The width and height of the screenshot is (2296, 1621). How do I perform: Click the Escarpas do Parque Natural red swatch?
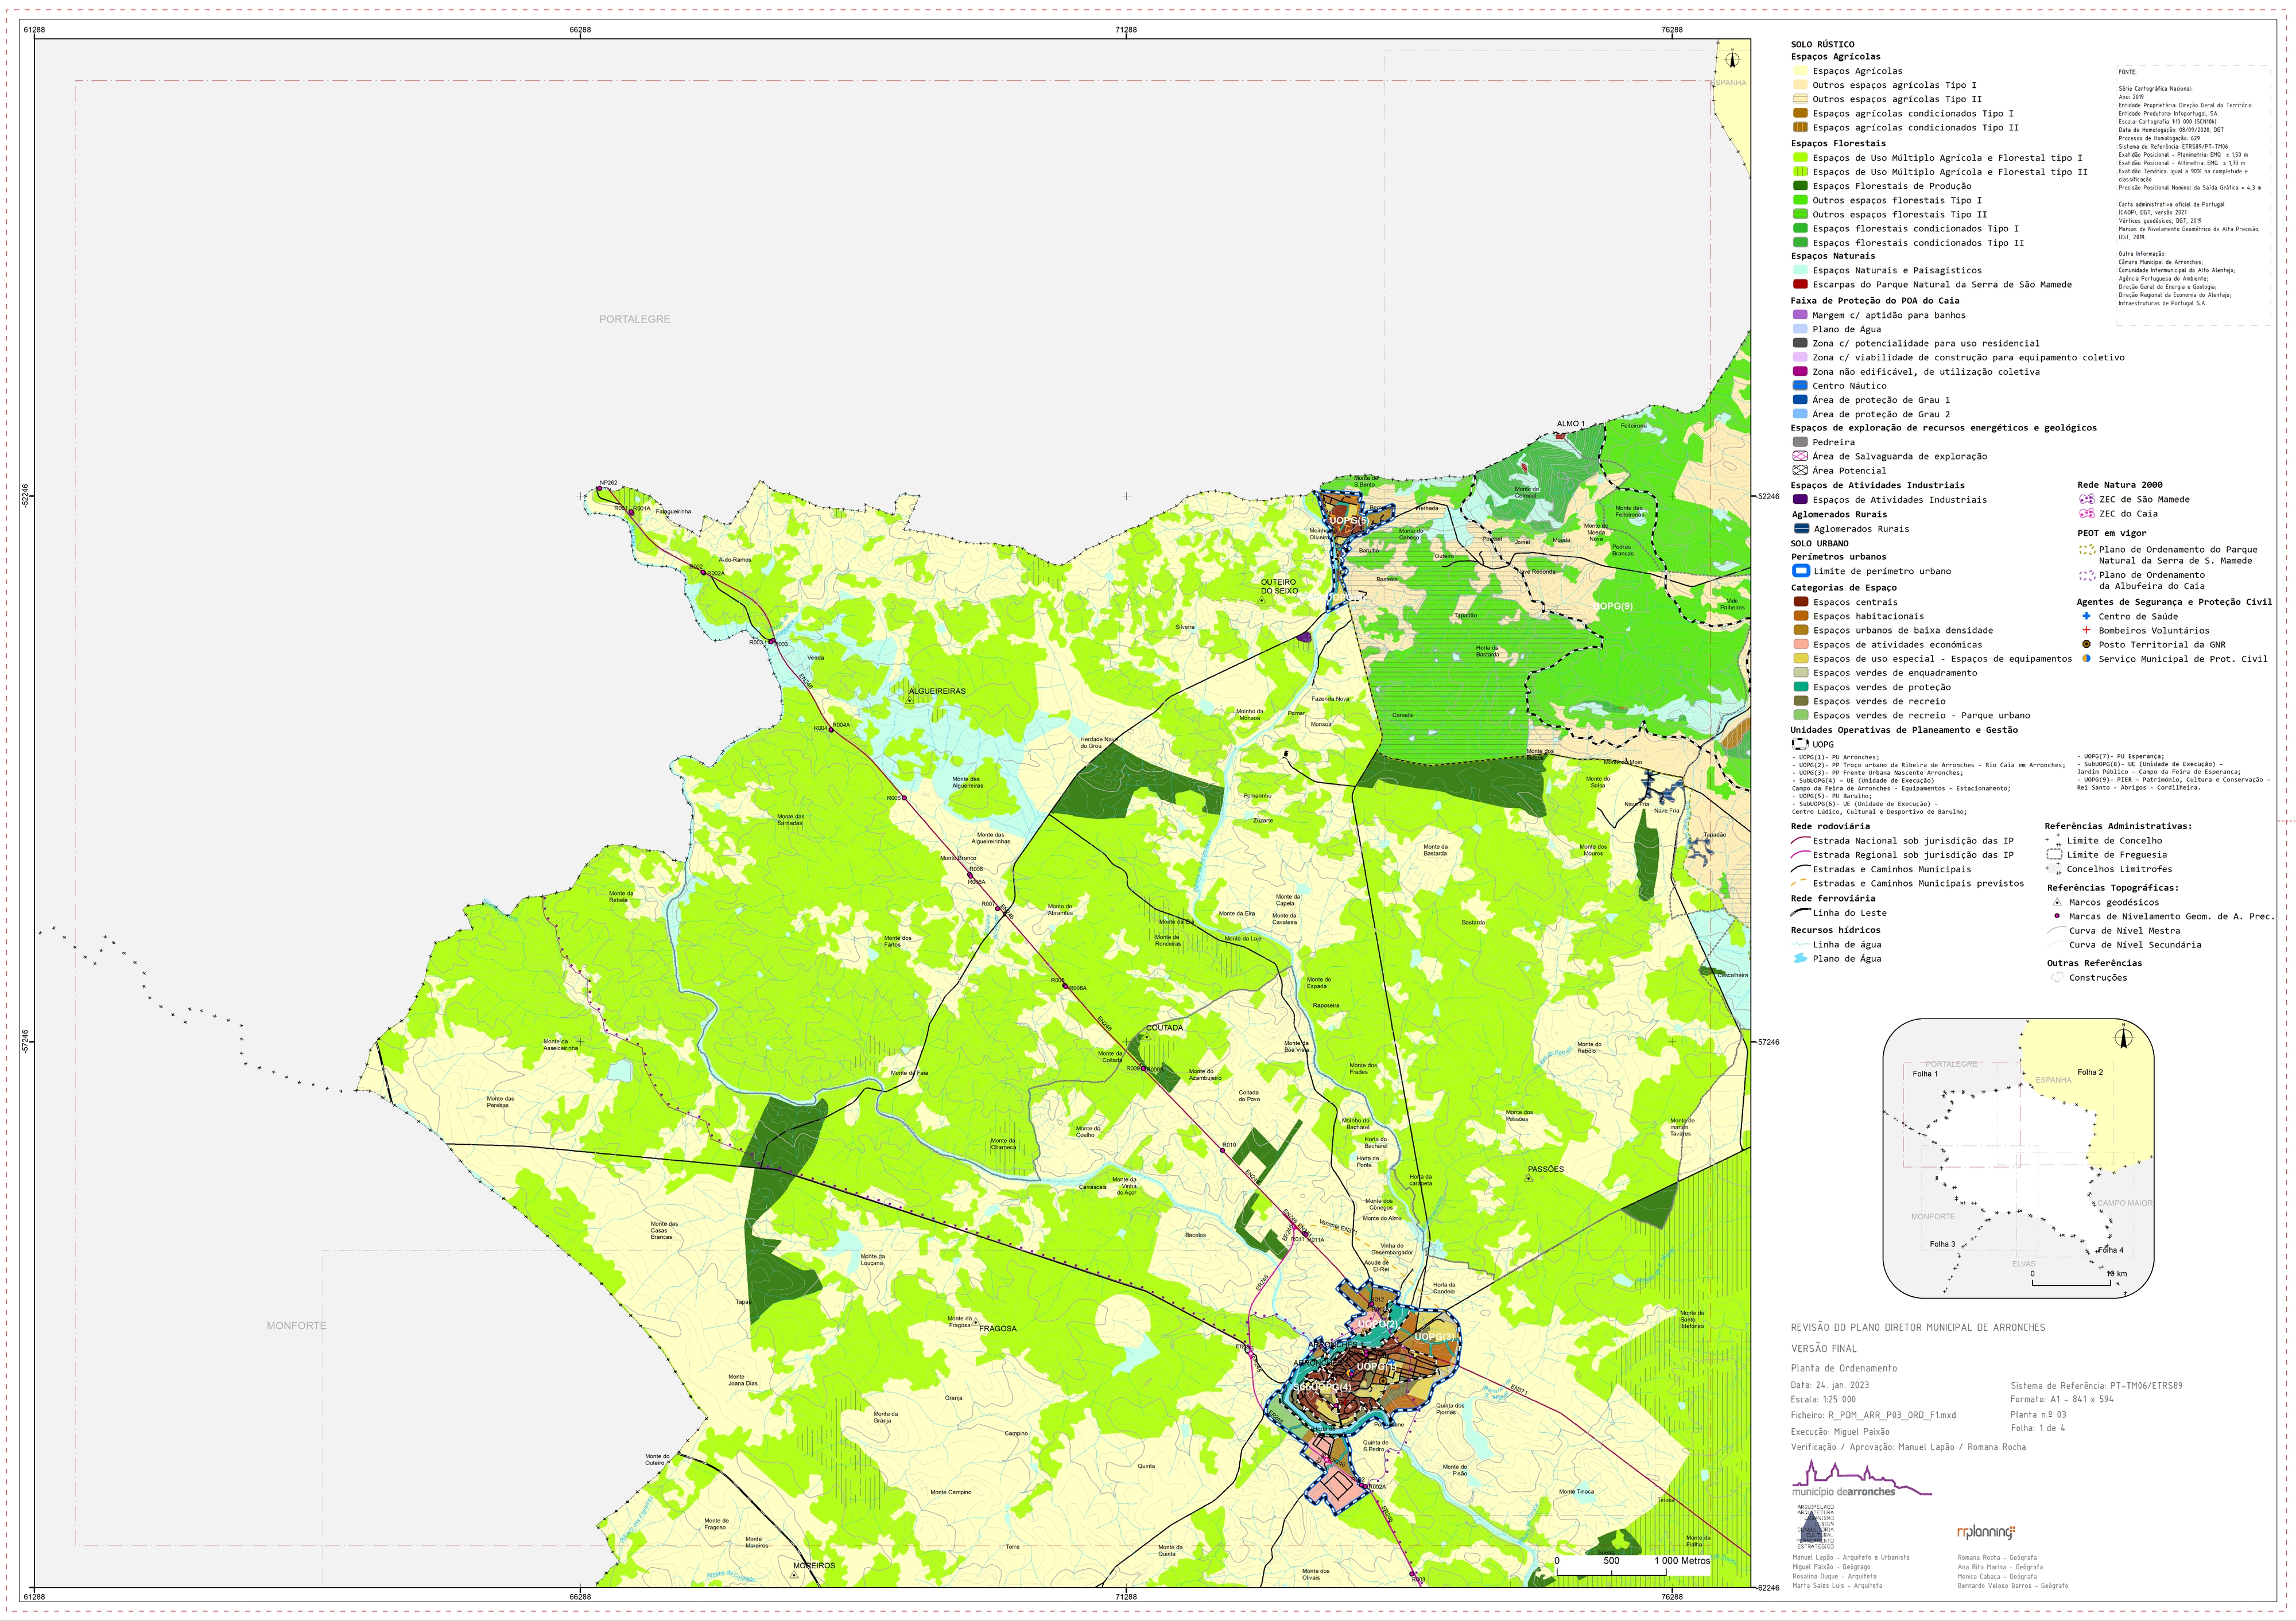click(x=1800, y=284)
